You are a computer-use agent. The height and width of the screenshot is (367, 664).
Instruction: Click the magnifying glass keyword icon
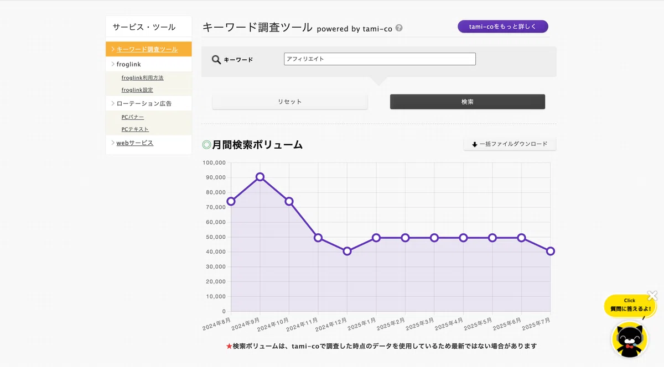tap(216, 59)
